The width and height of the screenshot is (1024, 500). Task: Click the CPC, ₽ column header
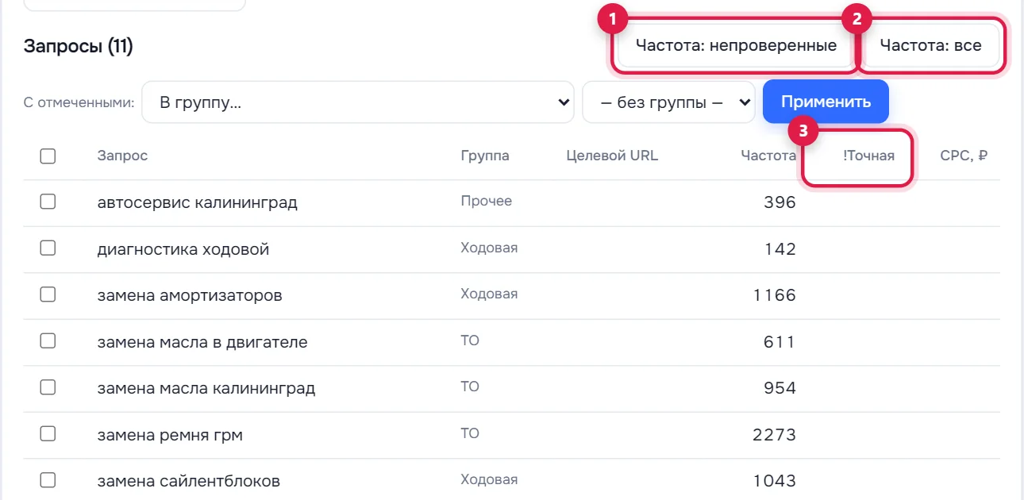coord(964,156)
